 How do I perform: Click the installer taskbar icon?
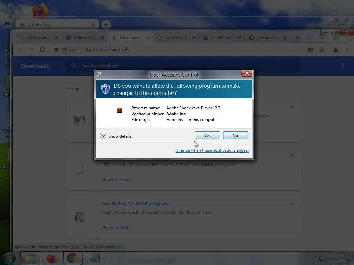(95, 258)
